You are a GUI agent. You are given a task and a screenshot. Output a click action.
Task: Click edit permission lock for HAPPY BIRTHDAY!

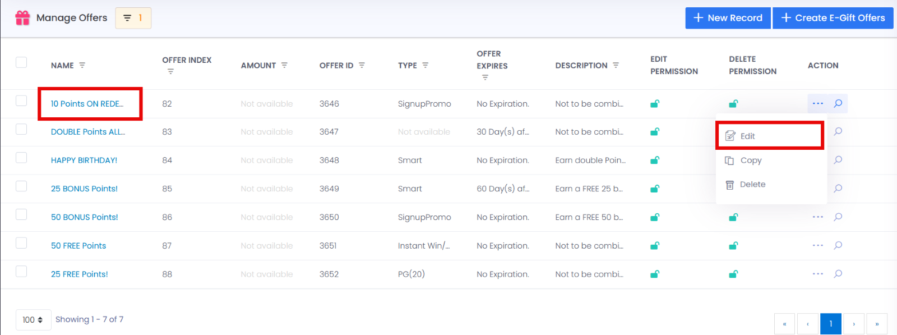[655, 160]
